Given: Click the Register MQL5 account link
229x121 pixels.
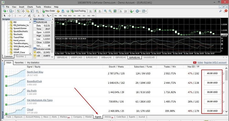Looking at the screenshot, I should point(215,62).
